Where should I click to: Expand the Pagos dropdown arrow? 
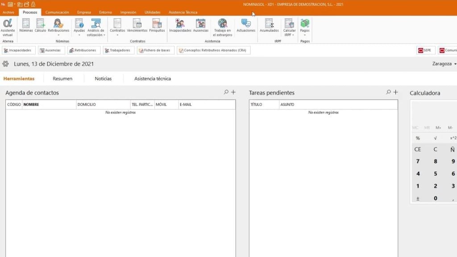(304, 35)
